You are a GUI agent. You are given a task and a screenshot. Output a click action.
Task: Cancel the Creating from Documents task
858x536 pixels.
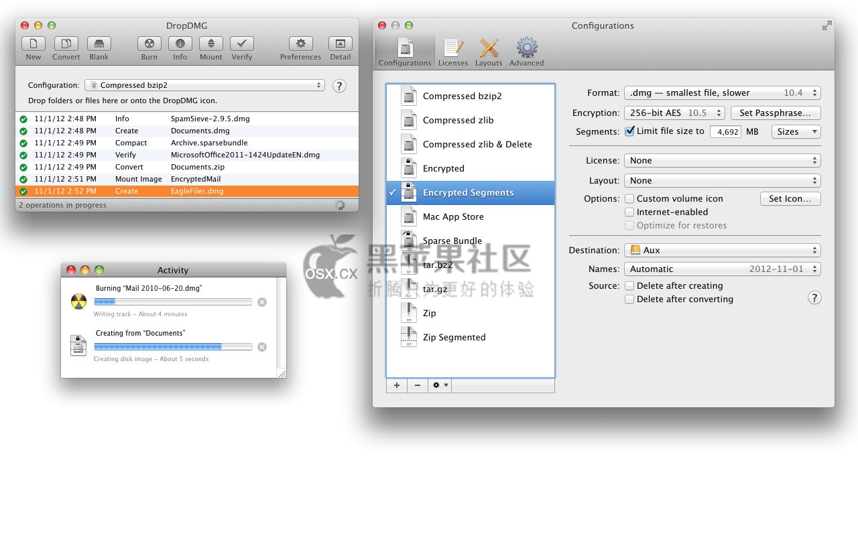tap(262, 347)
